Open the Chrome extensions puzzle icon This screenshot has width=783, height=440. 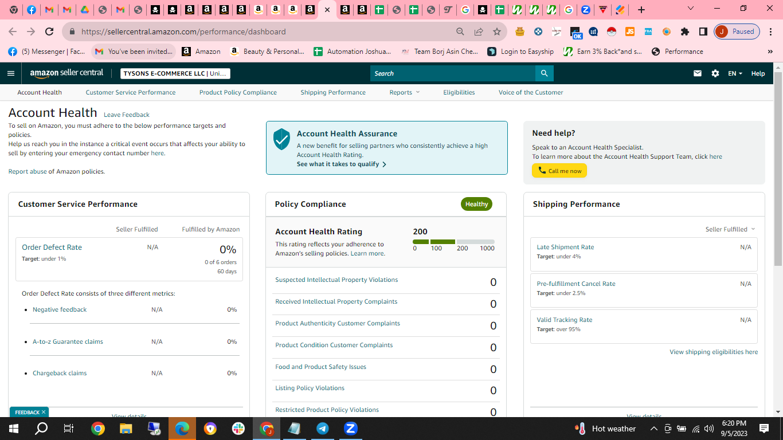coord(684,32)
